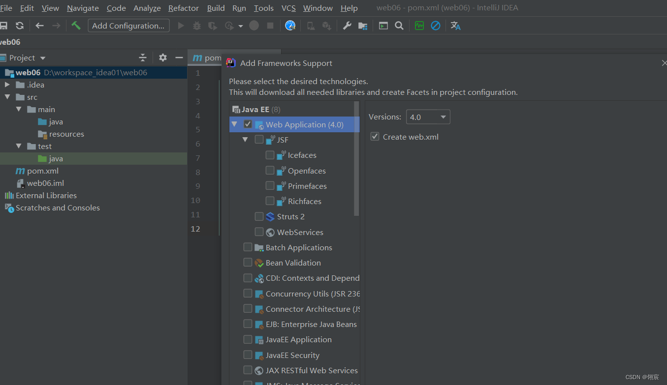Navigate forward with the right arrow
667x385 pixels.
pos(57,26)
